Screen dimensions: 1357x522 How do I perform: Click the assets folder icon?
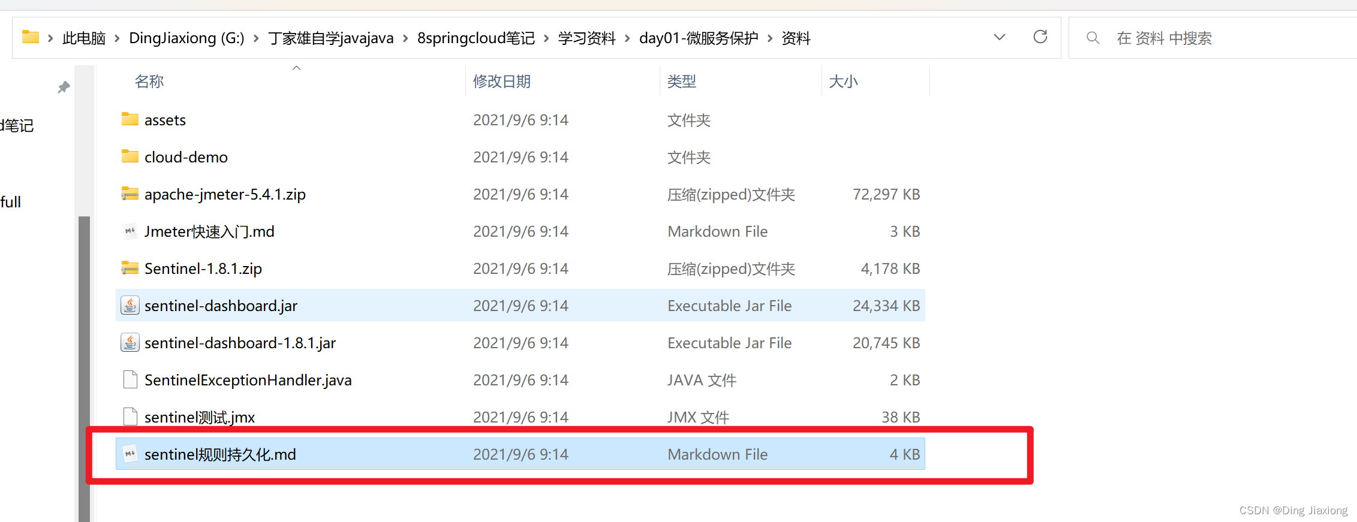click(x=130, y=119)
